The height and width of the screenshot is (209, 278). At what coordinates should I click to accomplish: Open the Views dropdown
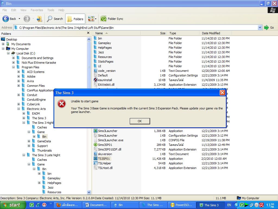[x=92, y=19]
